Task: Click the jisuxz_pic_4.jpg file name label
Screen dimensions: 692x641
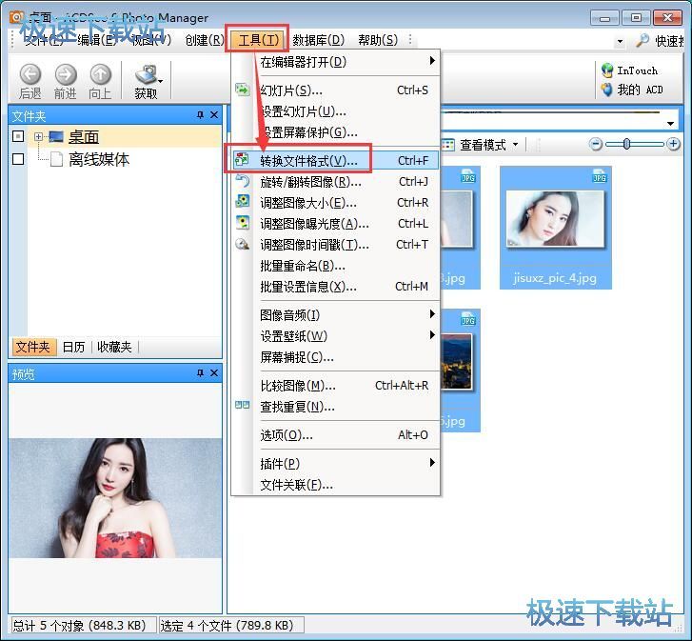Action: click(x=555, y=278)
